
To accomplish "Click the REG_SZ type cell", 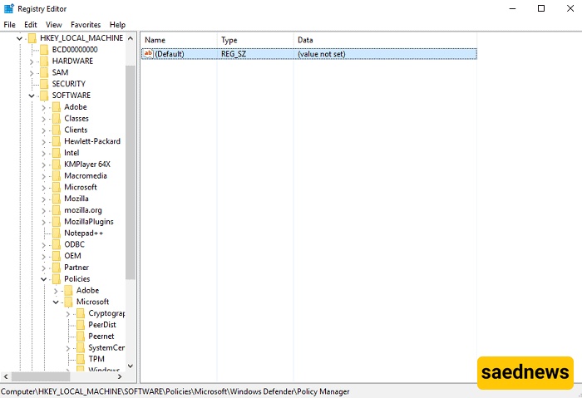I will click(234, 54).
